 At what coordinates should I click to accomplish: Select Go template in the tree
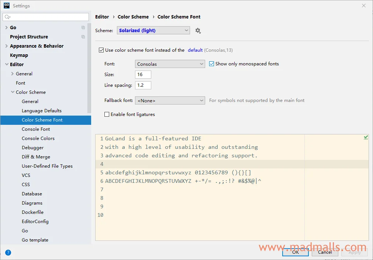(x=35, y=240)
